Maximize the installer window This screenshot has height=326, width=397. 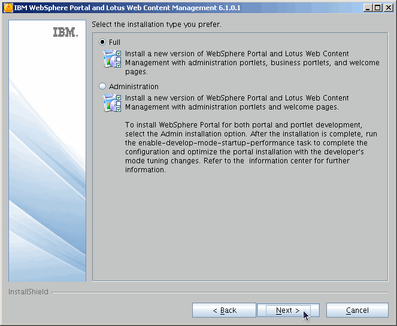(x=377, y=8)
